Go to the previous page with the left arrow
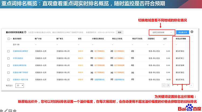 [163, 85]
